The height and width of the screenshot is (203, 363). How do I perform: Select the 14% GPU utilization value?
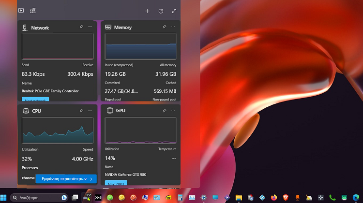110,158
